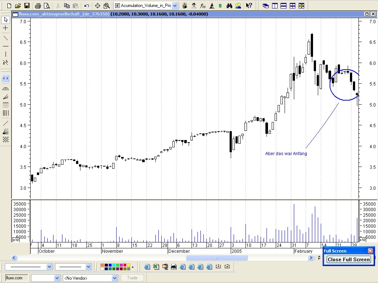The height and width of the screenshot is (283, 378).
Task: Open the symbol search binoculars icon
Action: (230, 6)
